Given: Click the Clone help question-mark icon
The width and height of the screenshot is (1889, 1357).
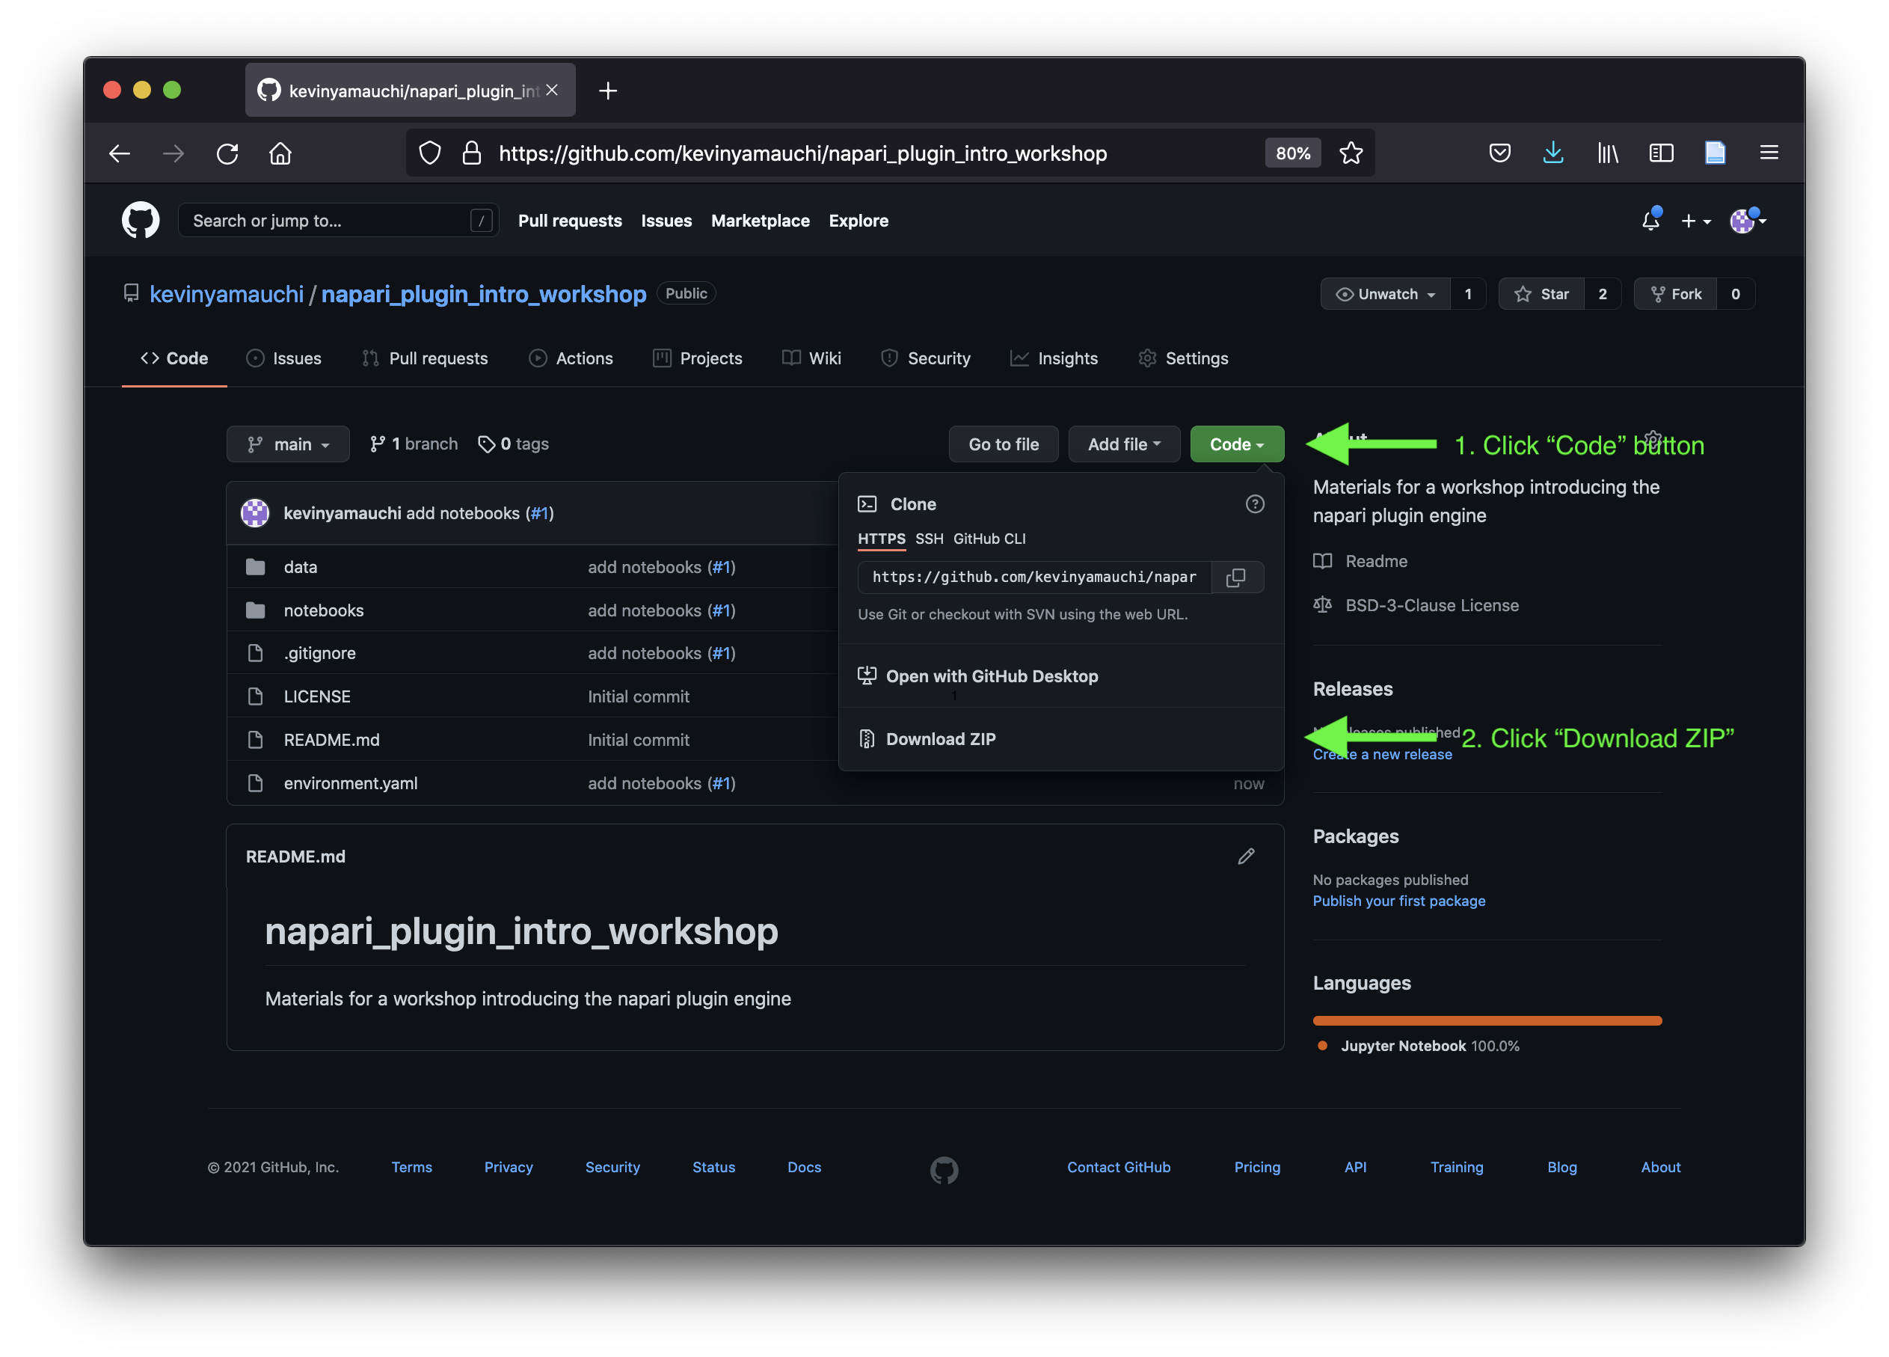Looking at the screenshot, I should point(1254,504).
